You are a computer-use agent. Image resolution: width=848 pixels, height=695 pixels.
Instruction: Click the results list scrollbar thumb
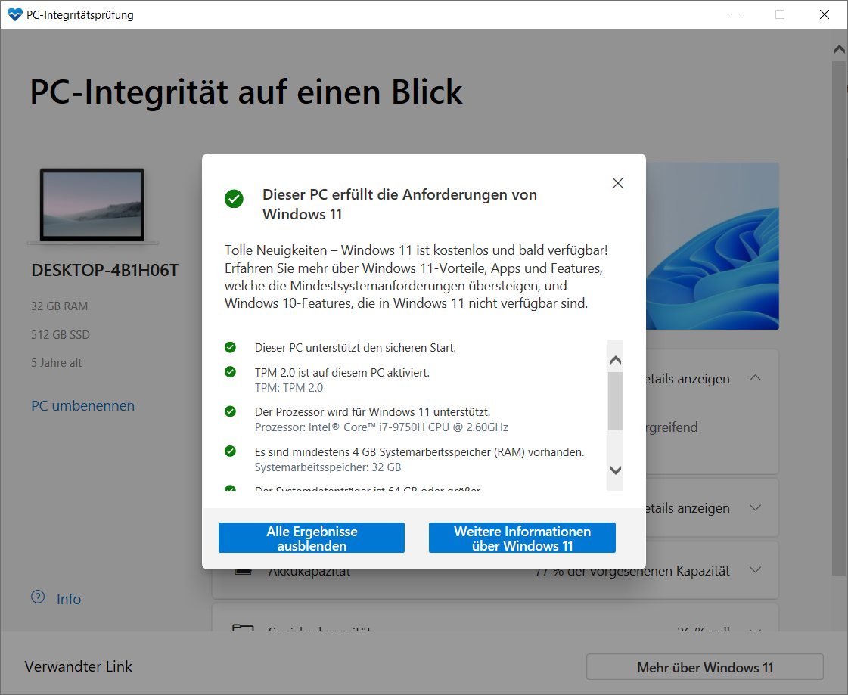(616, 402)
